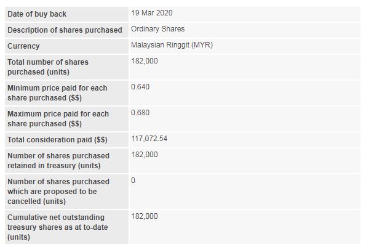The image size is (366, 244).
Task: Click Cumulative net outstanding treasury shares label
Action: [x=58, y=227]
